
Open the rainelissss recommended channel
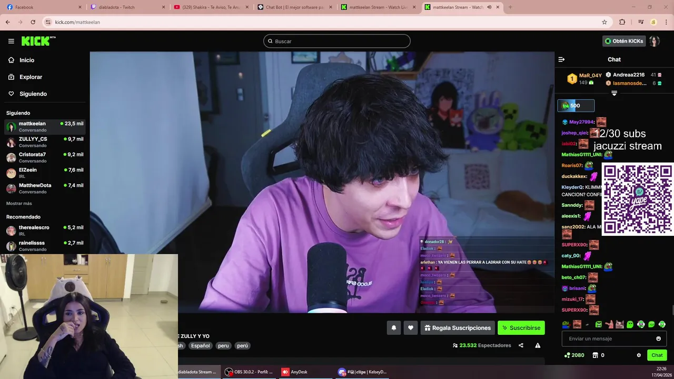(x=45, y=246)
